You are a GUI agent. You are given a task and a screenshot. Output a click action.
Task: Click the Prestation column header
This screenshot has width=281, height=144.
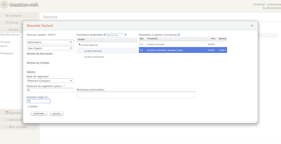(177, 39)
